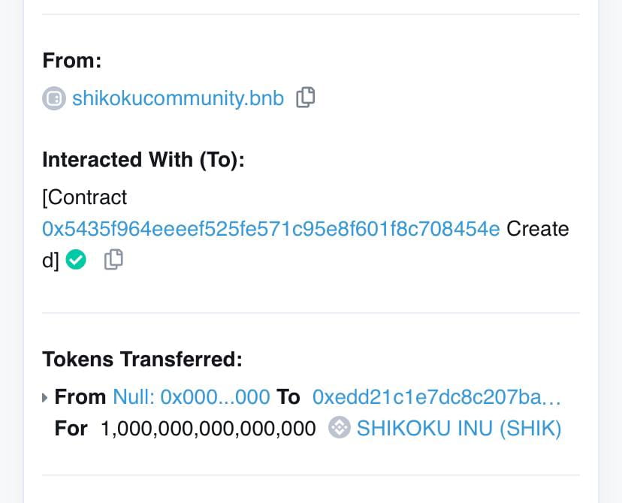Click the 1,000,000,000,000,000 token amount
Viewport: 622px width, 503px height.
[208, 429]
